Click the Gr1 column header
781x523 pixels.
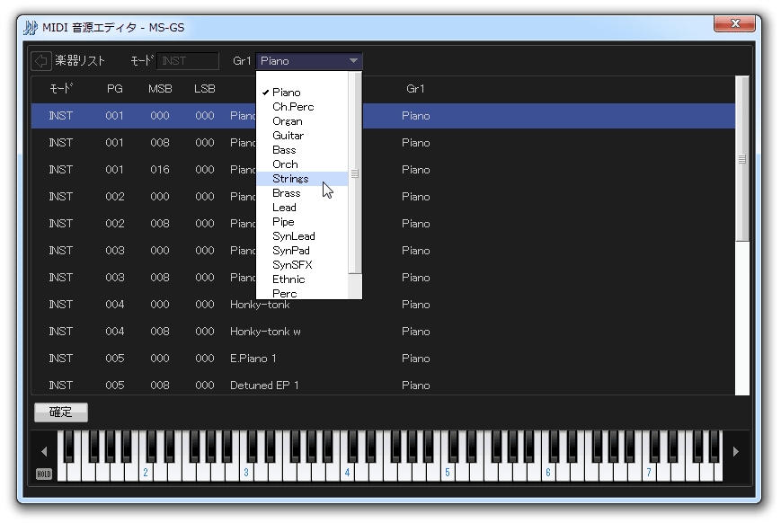click(x=415, y=89)
